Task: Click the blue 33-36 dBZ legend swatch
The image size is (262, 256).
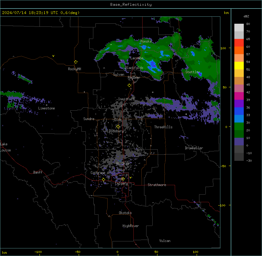Action: 239,111
